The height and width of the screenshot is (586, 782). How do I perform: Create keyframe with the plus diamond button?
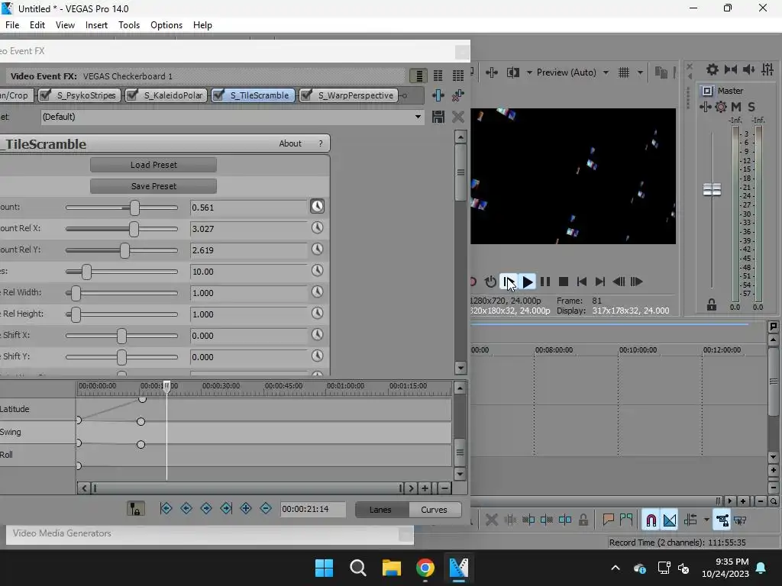(x=246, y=508)
